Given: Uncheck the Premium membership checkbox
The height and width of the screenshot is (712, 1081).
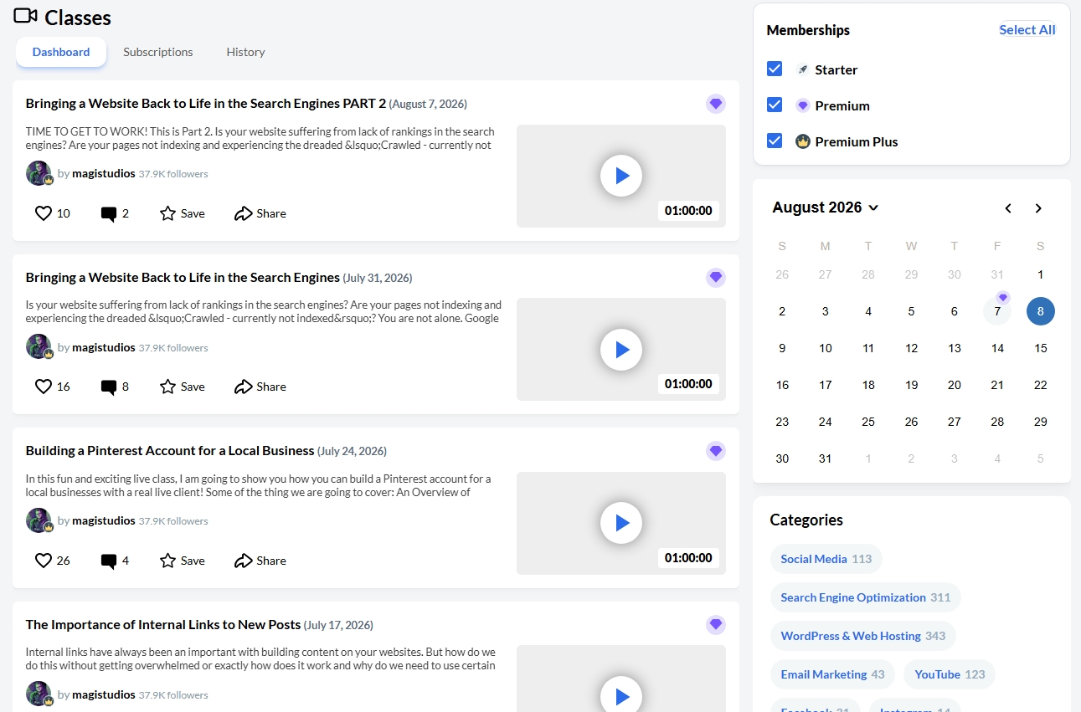Looking at the screenshot, I should pyautogui.click(x=775, y=105).
